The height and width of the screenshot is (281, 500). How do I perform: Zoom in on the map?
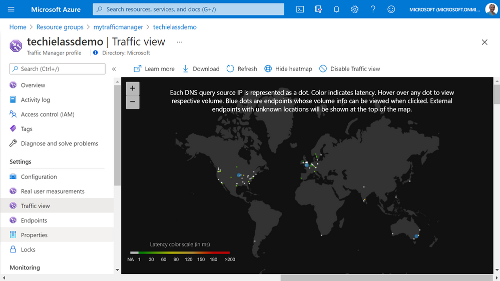(x=133, y=88)
